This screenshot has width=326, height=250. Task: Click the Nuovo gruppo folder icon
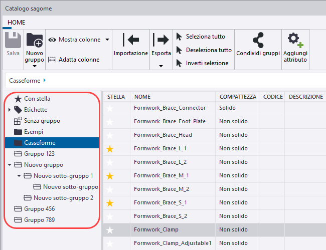click(34, 40)
